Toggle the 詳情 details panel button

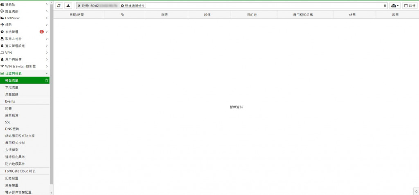click(x=410, y=6)
